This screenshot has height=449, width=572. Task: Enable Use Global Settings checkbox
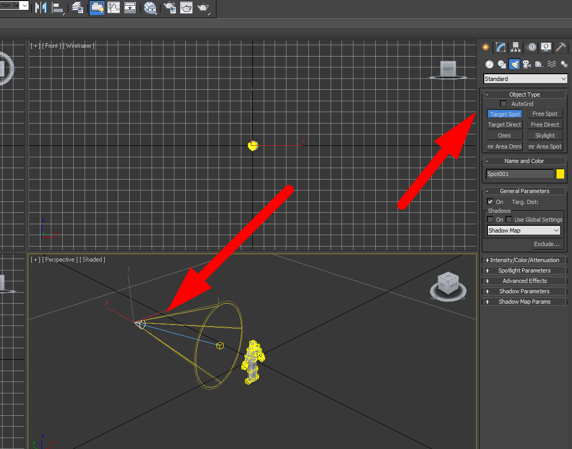[509, 220]
